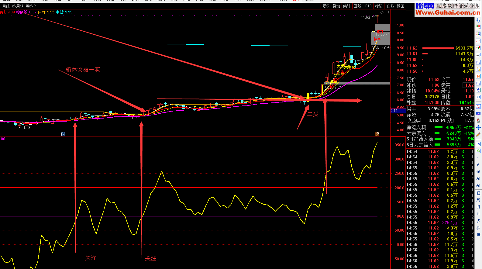The width and height of the screenshot is (482, 269).
Task: Click the 复权 button
Action: [x=326, y=6]
